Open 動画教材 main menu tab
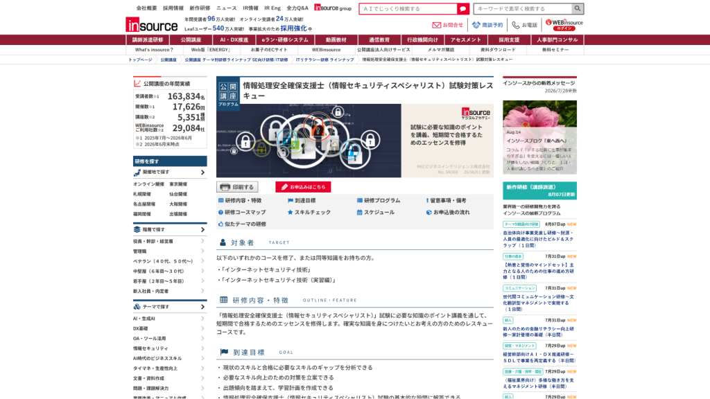The width and height of the screenshot is (710, 399). click(x=336, y=39)
